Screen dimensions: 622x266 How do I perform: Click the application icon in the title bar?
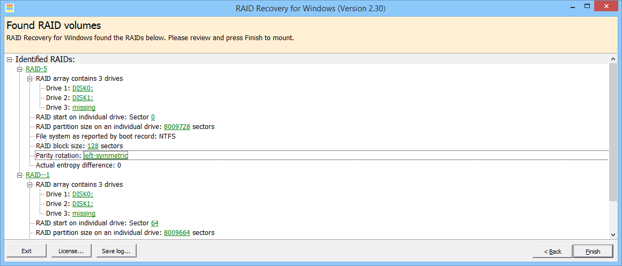tap(10, 8)
